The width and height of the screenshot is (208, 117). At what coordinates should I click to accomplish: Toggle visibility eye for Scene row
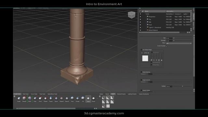coord(140,14)
